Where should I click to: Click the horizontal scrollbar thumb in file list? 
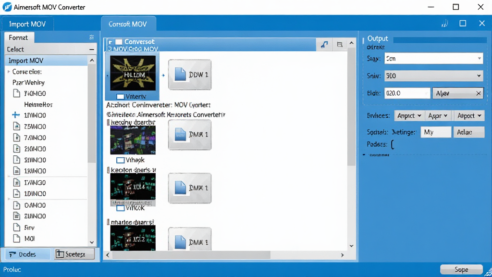(191, 255)
